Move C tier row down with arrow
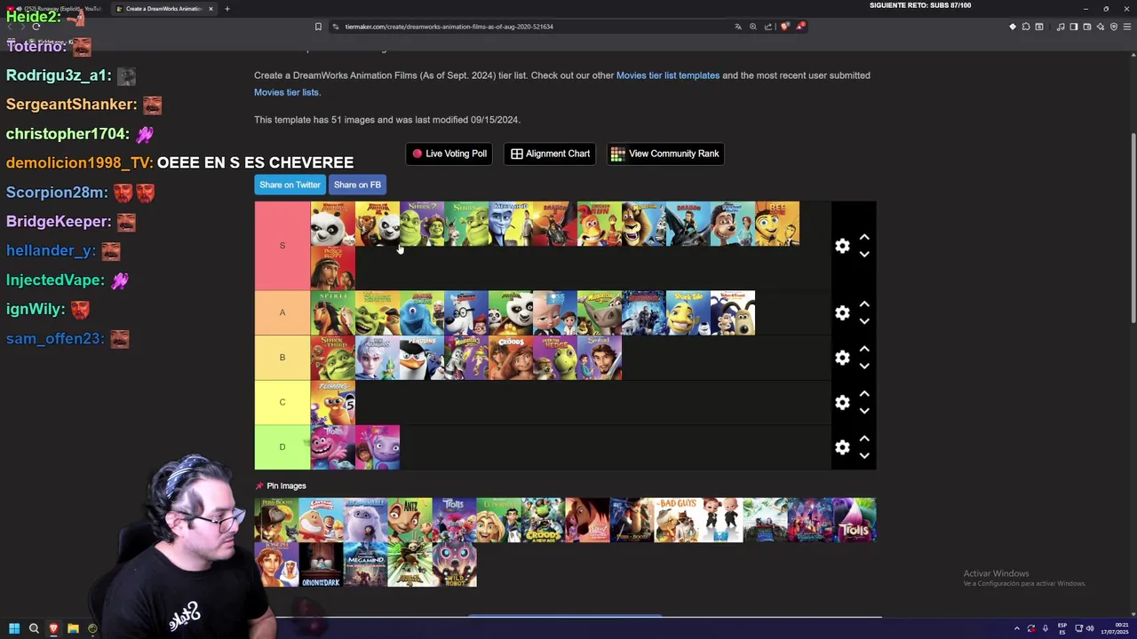Screen dimensions: 1137x639 [x=864, y=411]
